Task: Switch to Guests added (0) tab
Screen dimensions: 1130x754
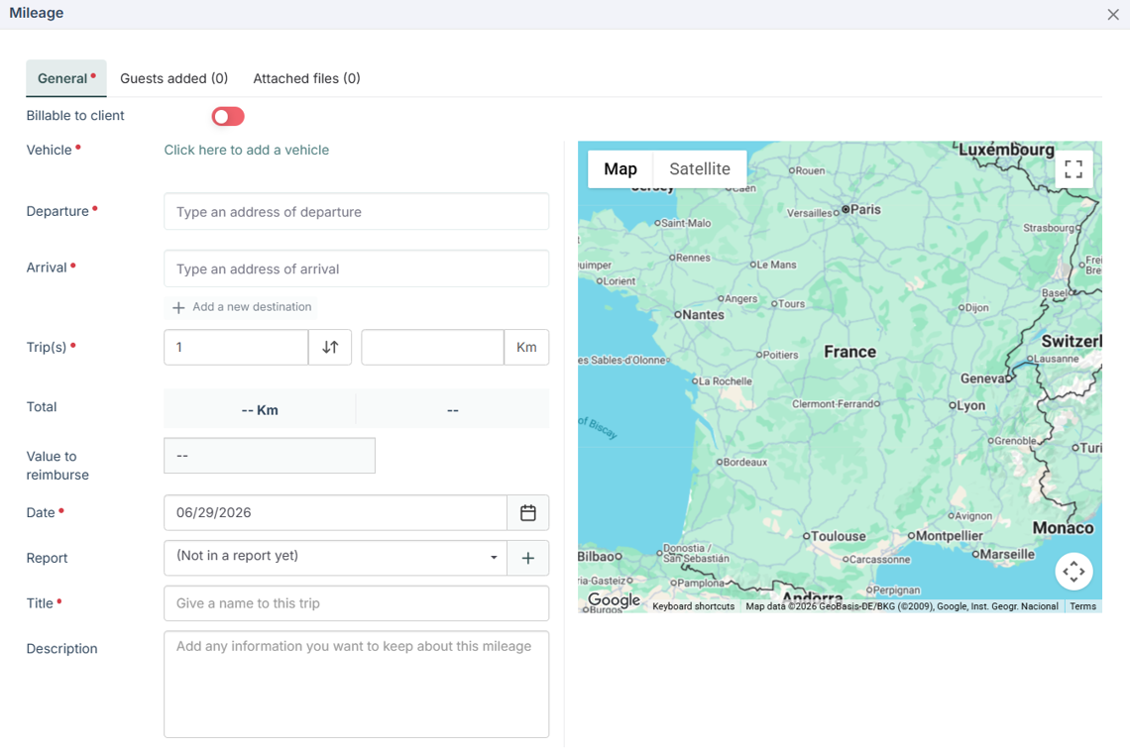Action: [173, 78]
